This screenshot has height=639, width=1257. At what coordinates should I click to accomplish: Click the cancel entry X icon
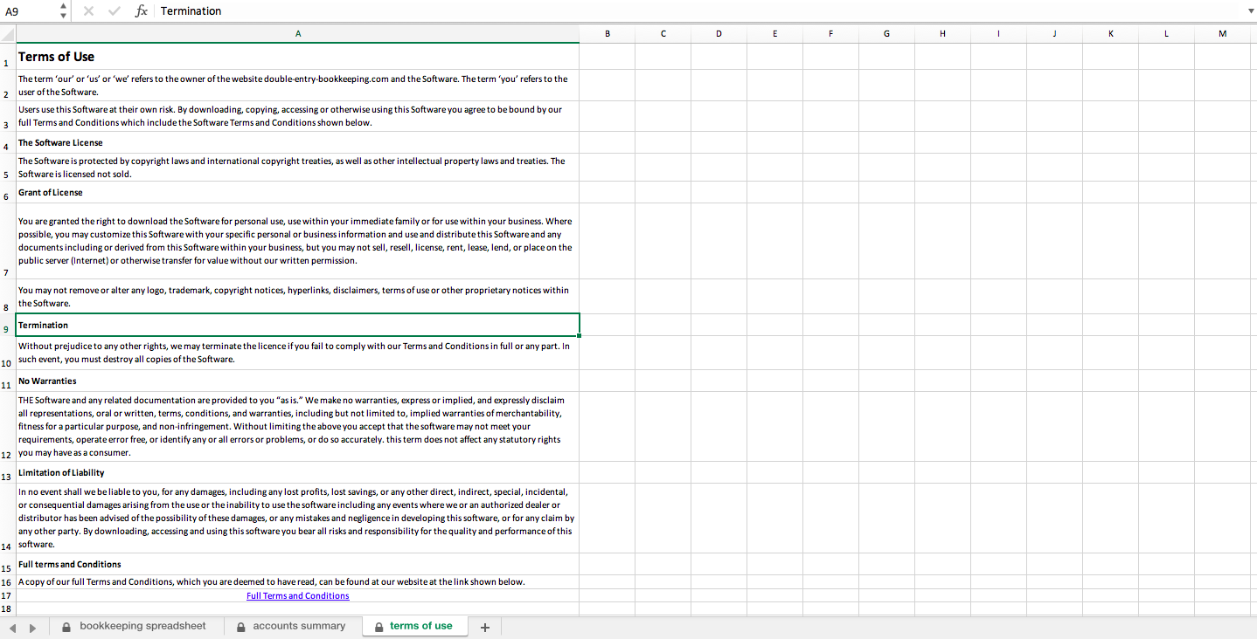point(88,11)
